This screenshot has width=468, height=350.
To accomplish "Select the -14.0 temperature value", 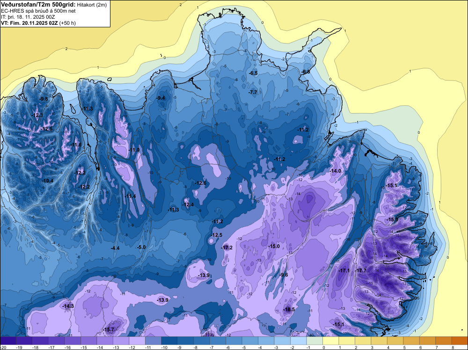I will [335, 171].
